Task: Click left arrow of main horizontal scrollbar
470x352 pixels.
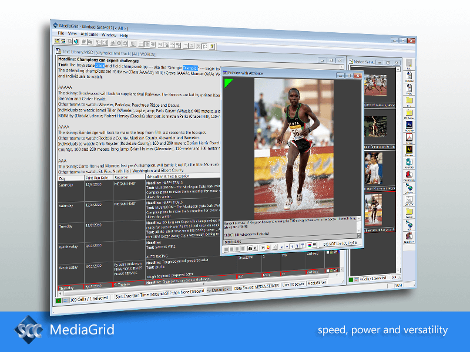Action: pyautogui.click(x=60, y=295)
